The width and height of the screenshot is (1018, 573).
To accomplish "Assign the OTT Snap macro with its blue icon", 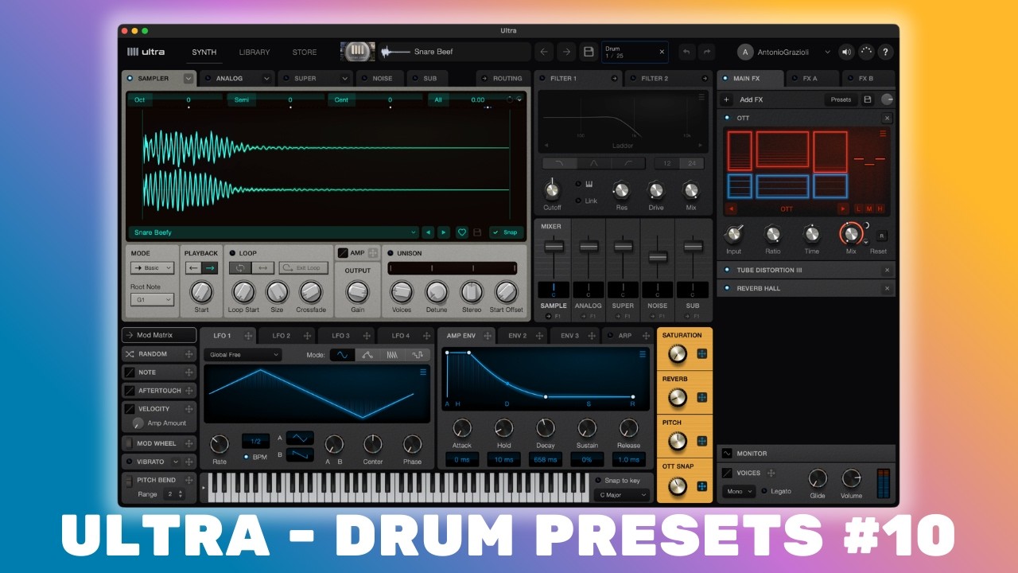I will tap(702, 486).
